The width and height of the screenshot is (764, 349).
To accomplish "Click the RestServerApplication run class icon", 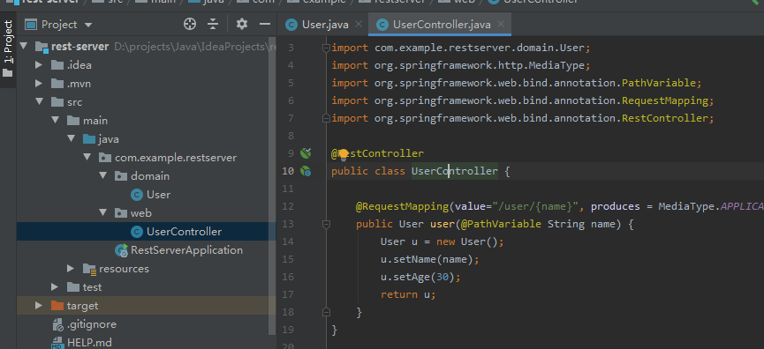I will [121, 249].
